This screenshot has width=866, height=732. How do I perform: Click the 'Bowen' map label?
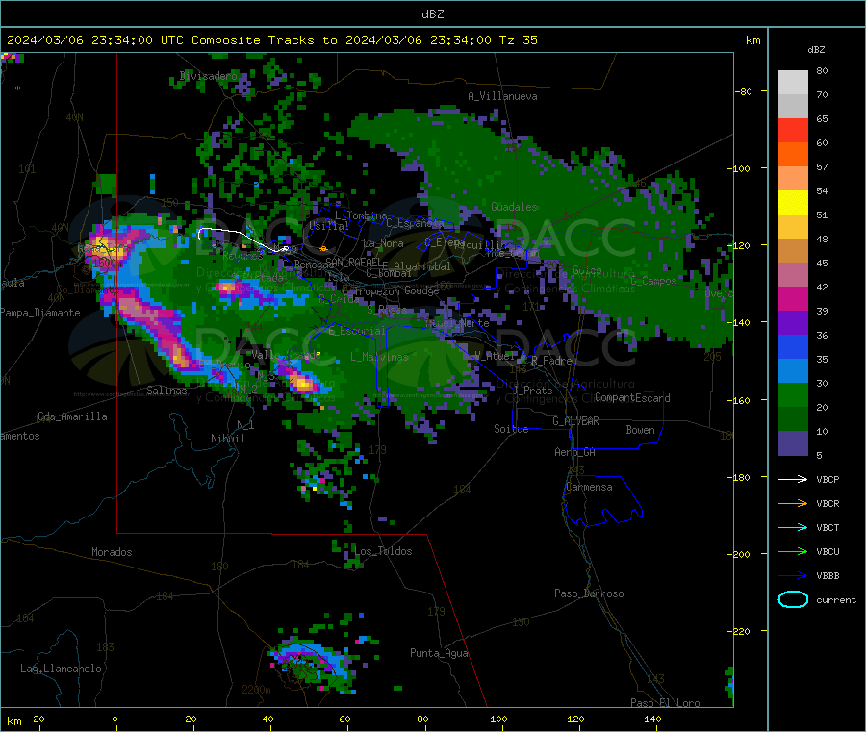[x=640, y=430]
